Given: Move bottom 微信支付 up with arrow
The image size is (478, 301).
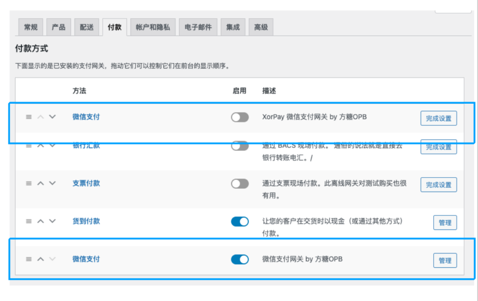Looking at the screenshot, I should point(41,259).
